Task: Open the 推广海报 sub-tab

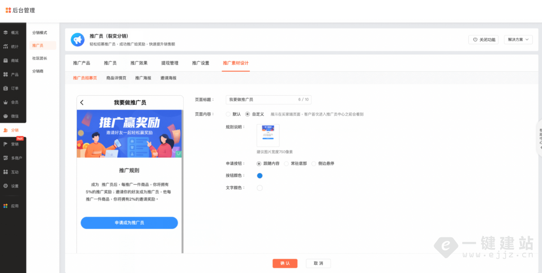Action: [143, 78]
